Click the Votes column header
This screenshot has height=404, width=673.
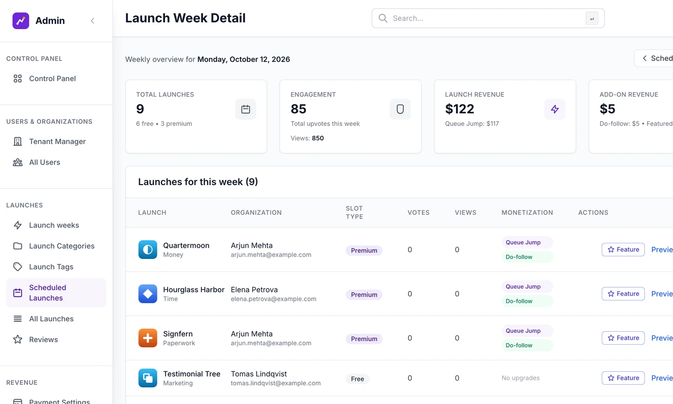pos(418,213)
